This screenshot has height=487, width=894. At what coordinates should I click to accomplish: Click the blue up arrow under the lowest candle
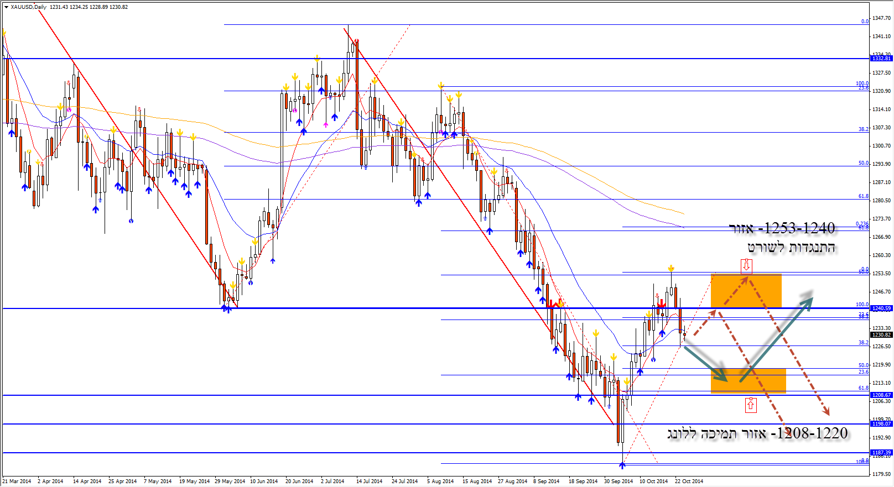[622, 465]
